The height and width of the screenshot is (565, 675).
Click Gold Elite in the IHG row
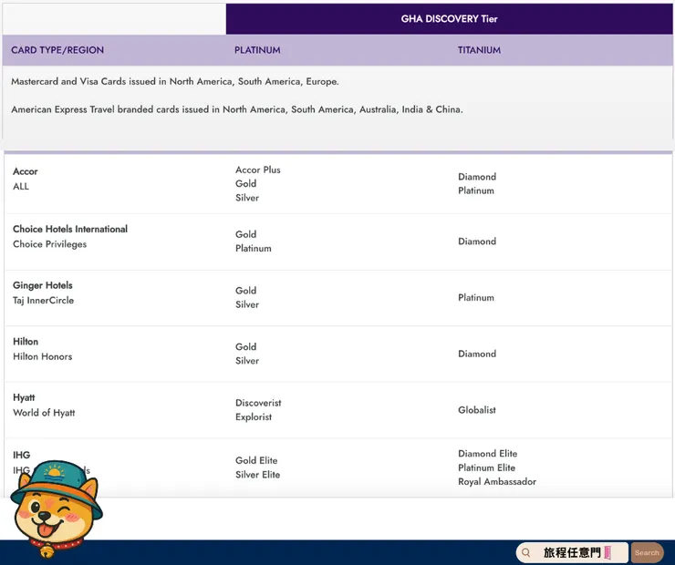coord(256,460)
